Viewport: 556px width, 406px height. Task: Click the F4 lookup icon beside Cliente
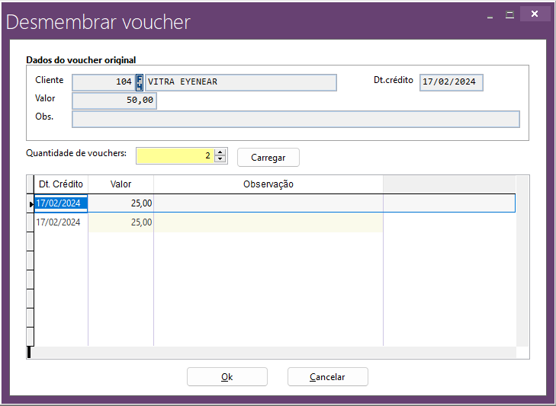pos(140,82)
